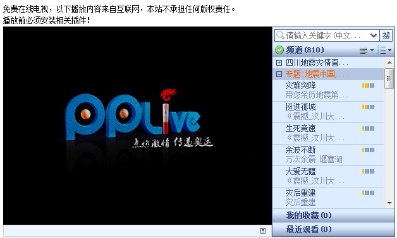
Task: Play the 灾难突降 channel
Action: (x=328, y=90)
